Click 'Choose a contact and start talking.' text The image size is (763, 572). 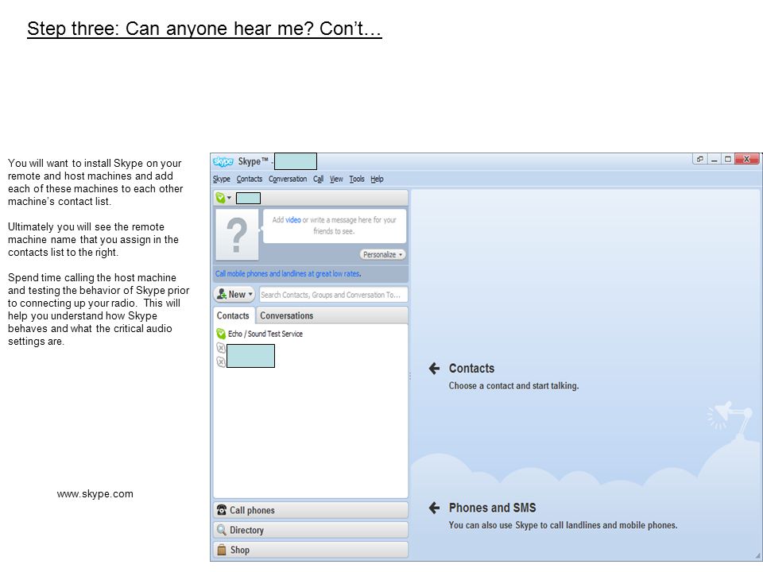513,386
